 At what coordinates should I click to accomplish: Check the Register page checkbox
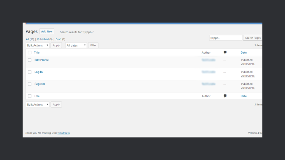pyautogui.click(x=30, y=84)
